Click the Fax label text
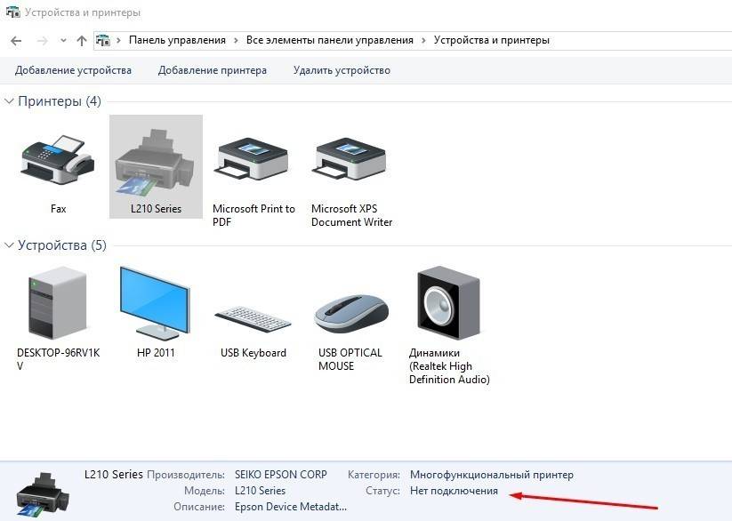Image resolution: width=732 pixels, height=521 pixels. (59, 209)
